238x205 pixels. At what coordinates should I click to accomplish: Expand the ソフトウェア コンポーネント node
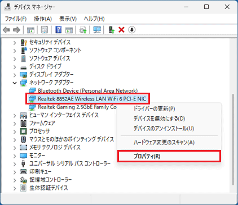pos(15,51)
